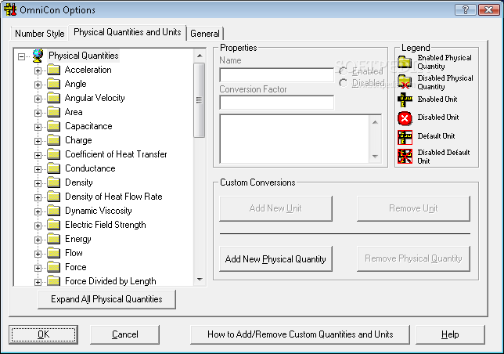Screen dimensions: 504x354
Task: Click the Enabled Physical Quantity legend icon
Action: [405, 62]
